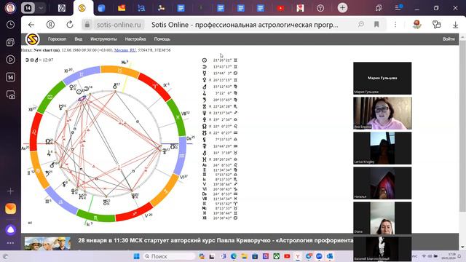
Task: Open Zoom app from taskbar
Action: [319, 256]
